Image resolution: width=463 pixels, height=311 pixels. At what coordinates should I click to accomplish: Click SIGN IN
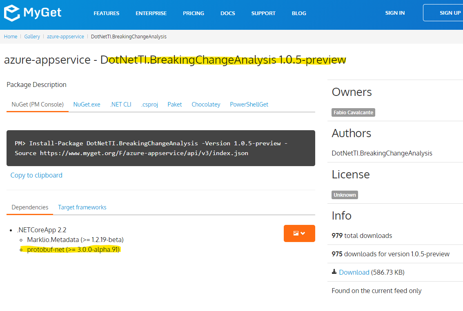(395, 13)
